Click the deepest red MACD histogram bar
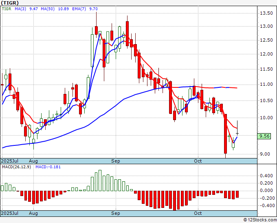Screen dimensions: 277x223 pyautogui.click(x=174, y=201)
